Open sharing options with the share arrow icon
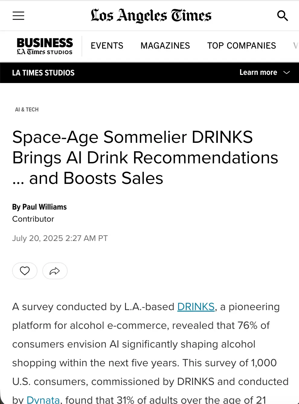The width and height of the screenshot is (299, 404). (55, 271)
